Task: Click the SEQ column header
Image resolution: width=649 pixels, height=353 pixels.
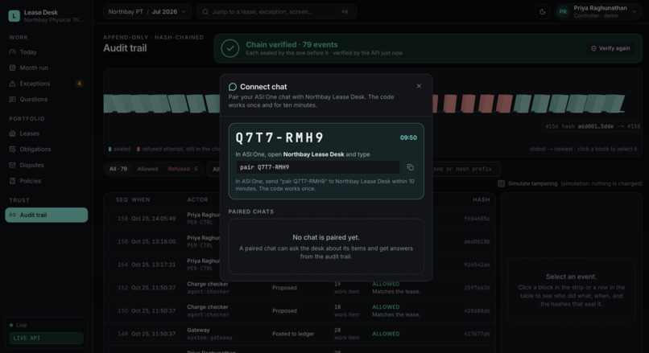Action: [x=122, y=199]
